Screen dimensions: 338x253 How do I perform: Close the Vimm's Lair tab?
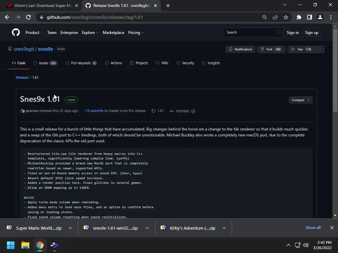pos(77,6)
